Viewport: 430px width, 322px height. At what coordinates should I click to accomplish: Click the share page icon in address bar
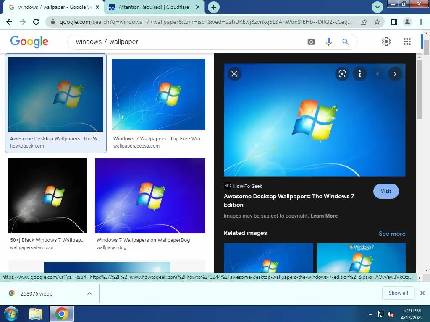coord(364,22)
